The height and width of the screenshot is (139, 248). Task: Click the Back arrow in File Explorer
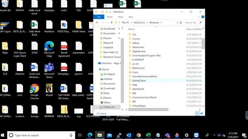point(97,22)
